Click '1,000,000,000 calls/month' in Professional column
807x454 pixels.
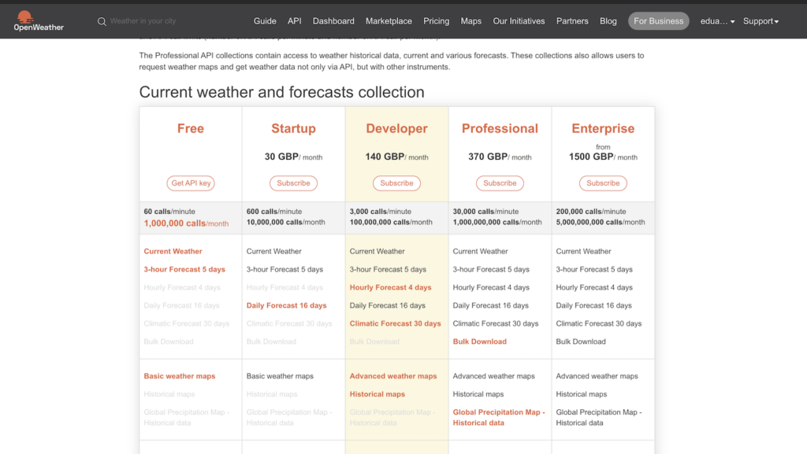tap(497, 223)
